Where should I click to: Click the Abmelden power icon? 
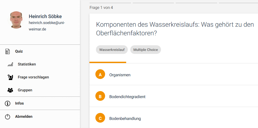[8, 117]
